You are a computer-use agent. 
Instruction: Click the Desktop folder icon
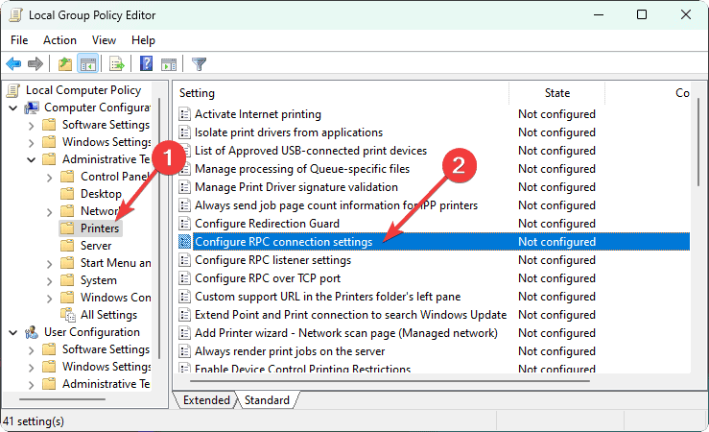tap(67, 194)
